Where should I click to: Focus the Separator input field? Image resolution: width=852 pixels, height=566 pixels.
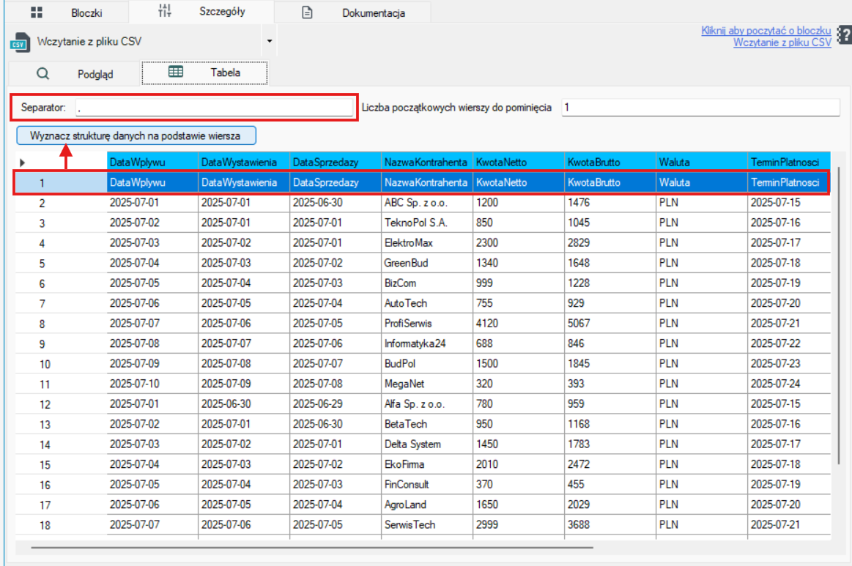tap(214, 108)
